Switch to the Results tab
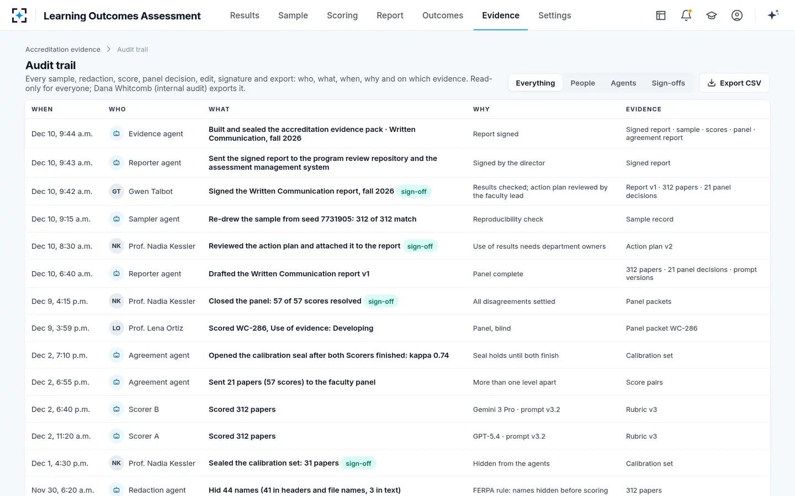This screenshot has height=496, width=795. tap(245, 15)
